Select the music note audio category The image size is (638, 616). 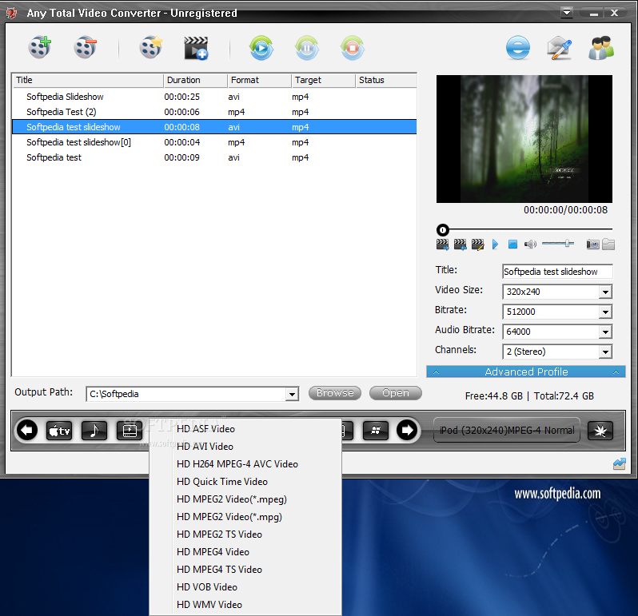point(94,431)
